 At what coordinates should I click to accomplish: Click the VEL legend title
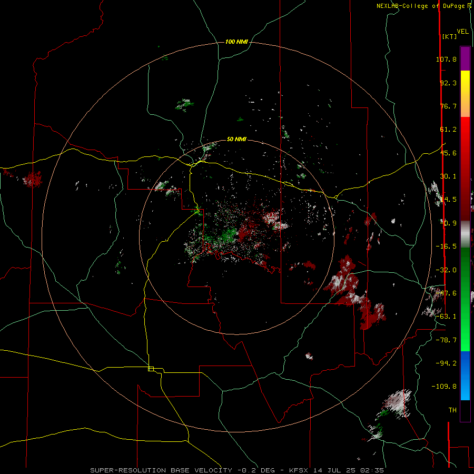coord(462,32)
